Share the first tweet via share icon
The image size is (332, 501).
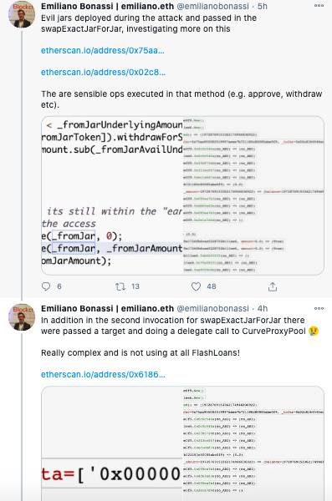tap(273, 286)
